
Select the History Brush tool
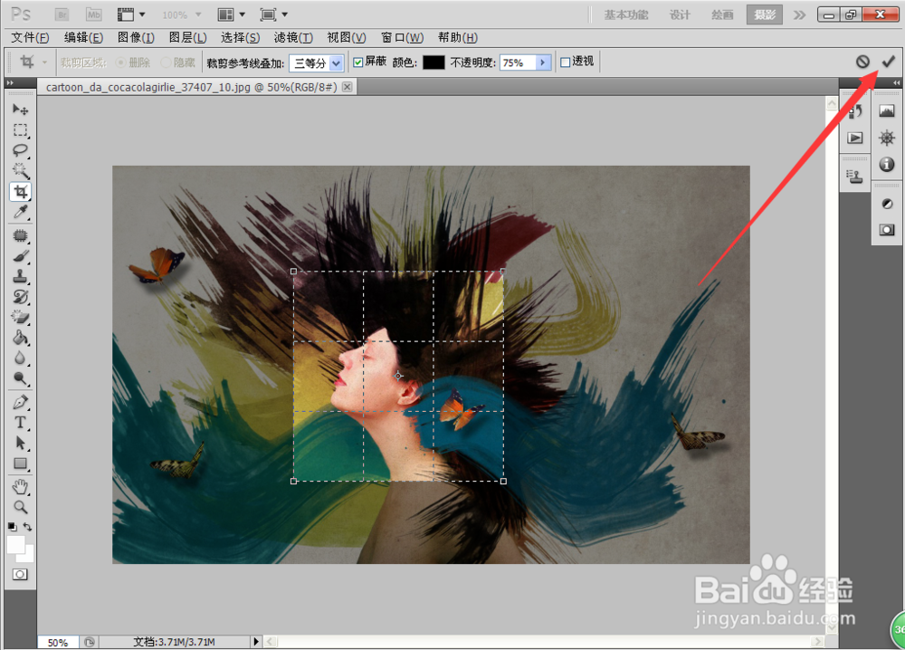point(20,297)
